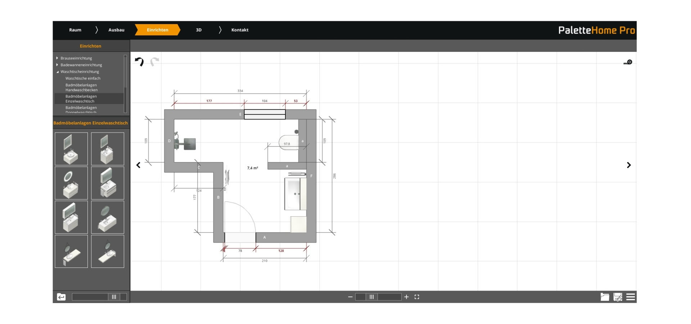691x324 pixels.
Task: Open the hamburger menu
Action: [x=631, y=297]
